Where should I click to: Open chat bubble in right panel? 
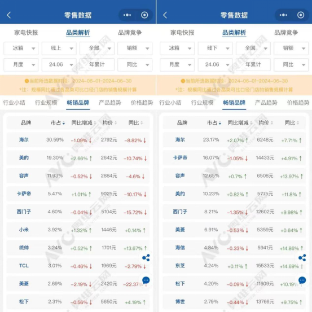pos(302,280)
